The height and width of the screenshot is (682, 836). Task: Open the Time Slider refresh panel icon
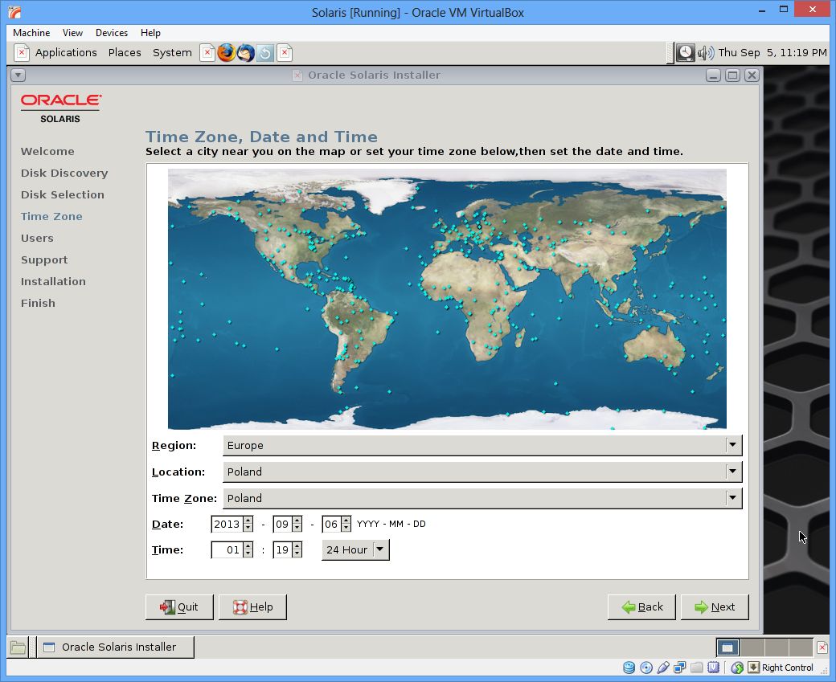click(x=265, y=53)
